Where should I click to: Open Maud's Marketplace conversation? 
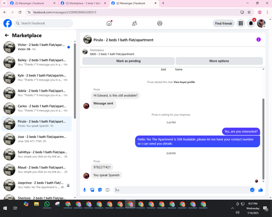(37, 170)
